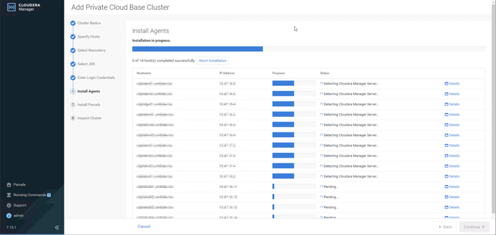Open Details for the first host row
Image resolution: width=496 pixels, height=235 pixels.
coord(452,83)
